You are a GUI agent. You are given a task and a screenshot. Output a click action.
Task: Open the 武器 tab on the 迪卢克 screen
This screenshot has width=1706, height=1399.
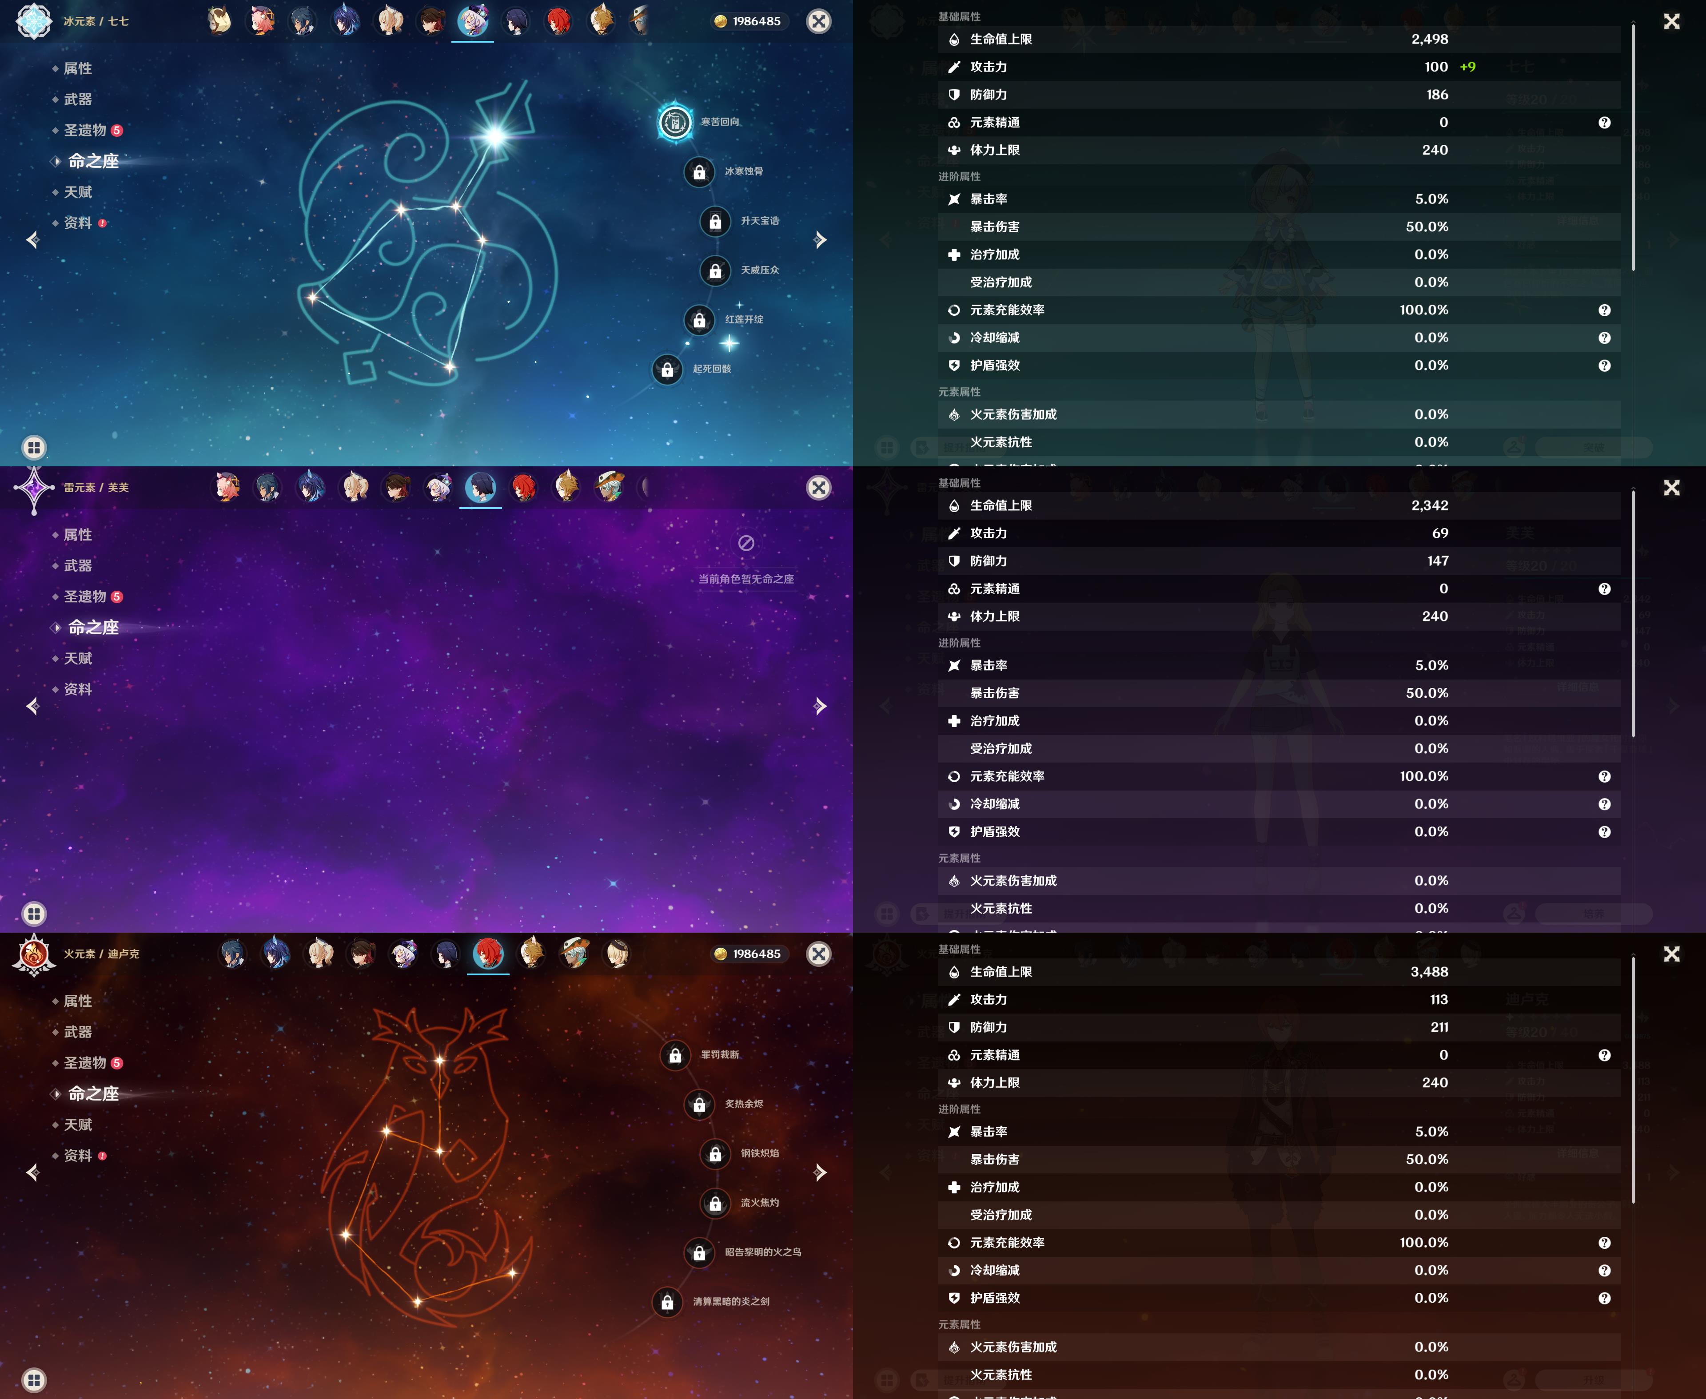click(x=78, y=1032)
